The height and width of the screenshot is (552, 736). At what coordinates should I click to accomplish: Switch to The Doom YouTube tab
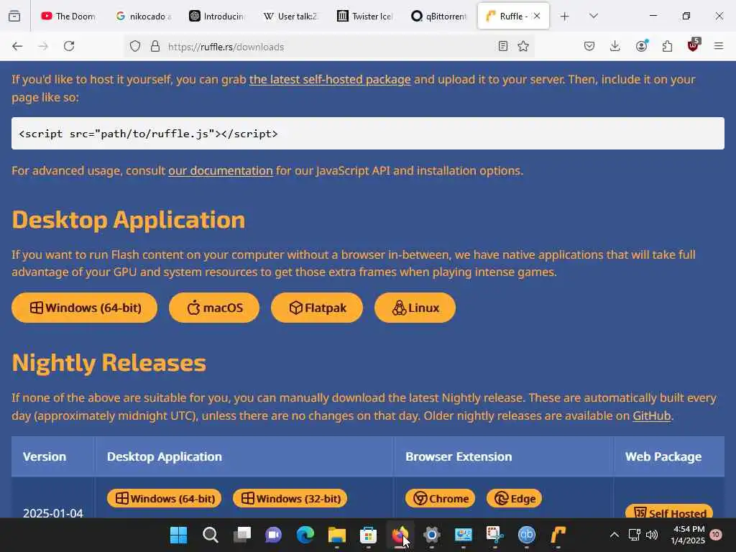(68, 16)
